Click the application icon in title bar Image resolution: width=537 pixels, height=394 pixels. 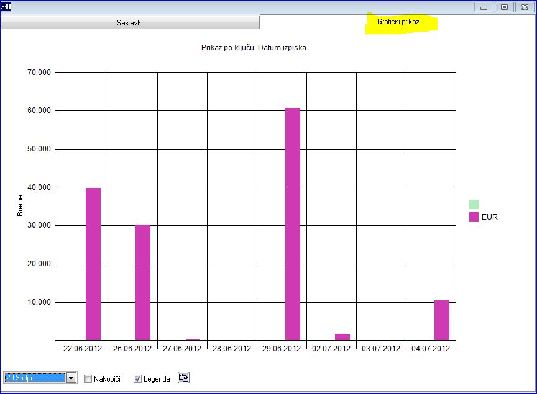6,6
